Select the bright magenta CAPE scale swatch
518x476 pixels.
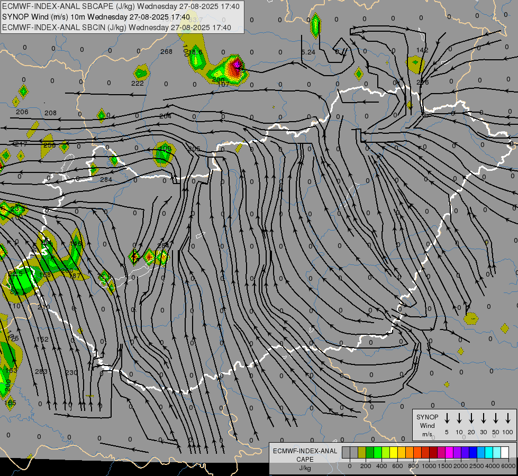(x=449, y=453)
